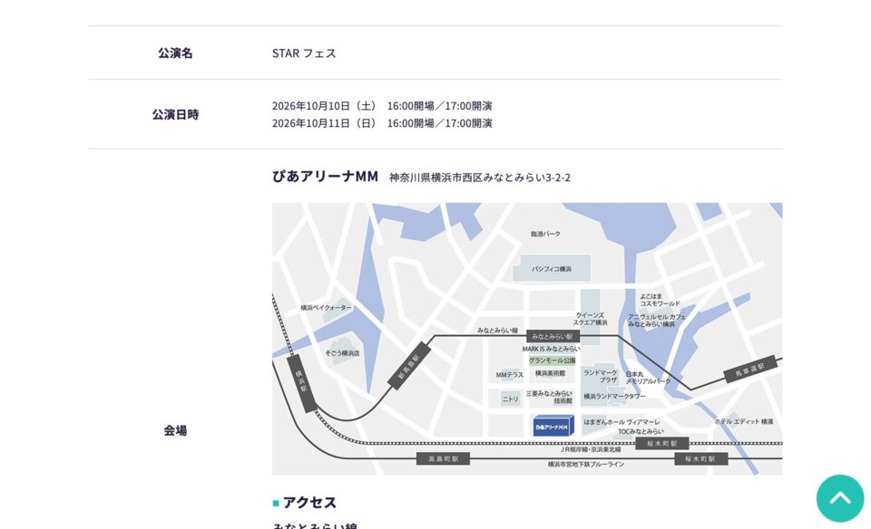Viewport: 871px width, 529px height.
Task: Click the ホテル エディット 横濱 label
Action: [744, 421]
